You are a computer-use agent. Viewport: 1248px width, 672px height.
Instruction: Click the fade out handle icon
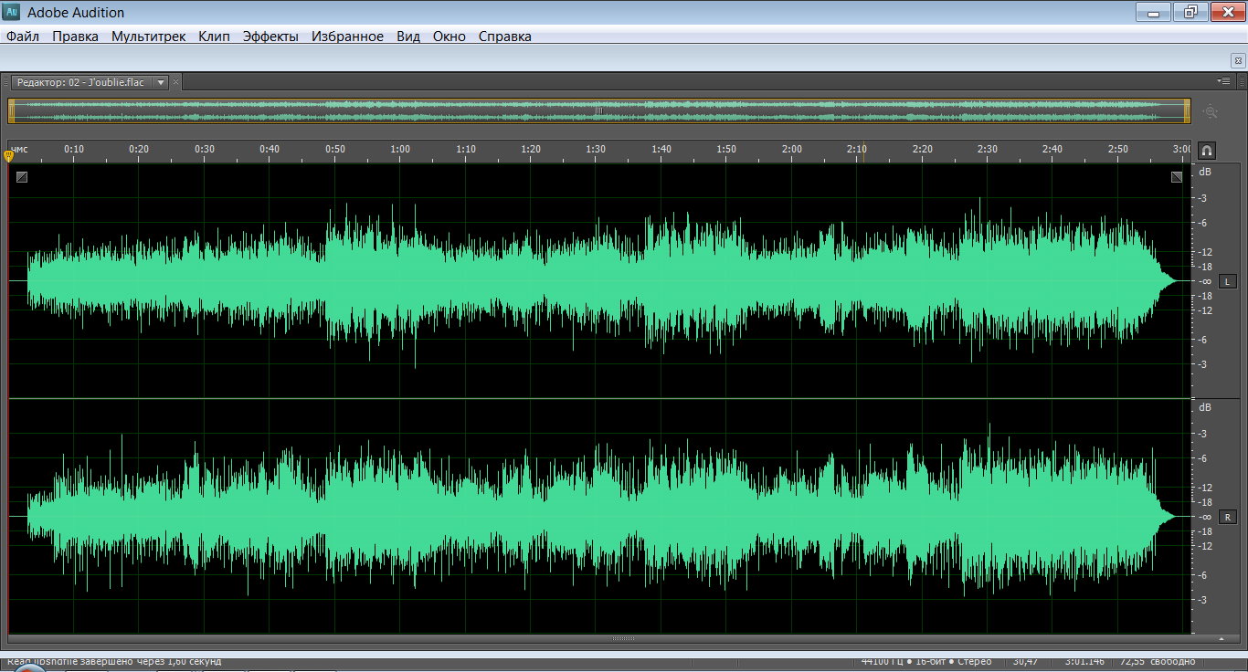(1177, 177)
